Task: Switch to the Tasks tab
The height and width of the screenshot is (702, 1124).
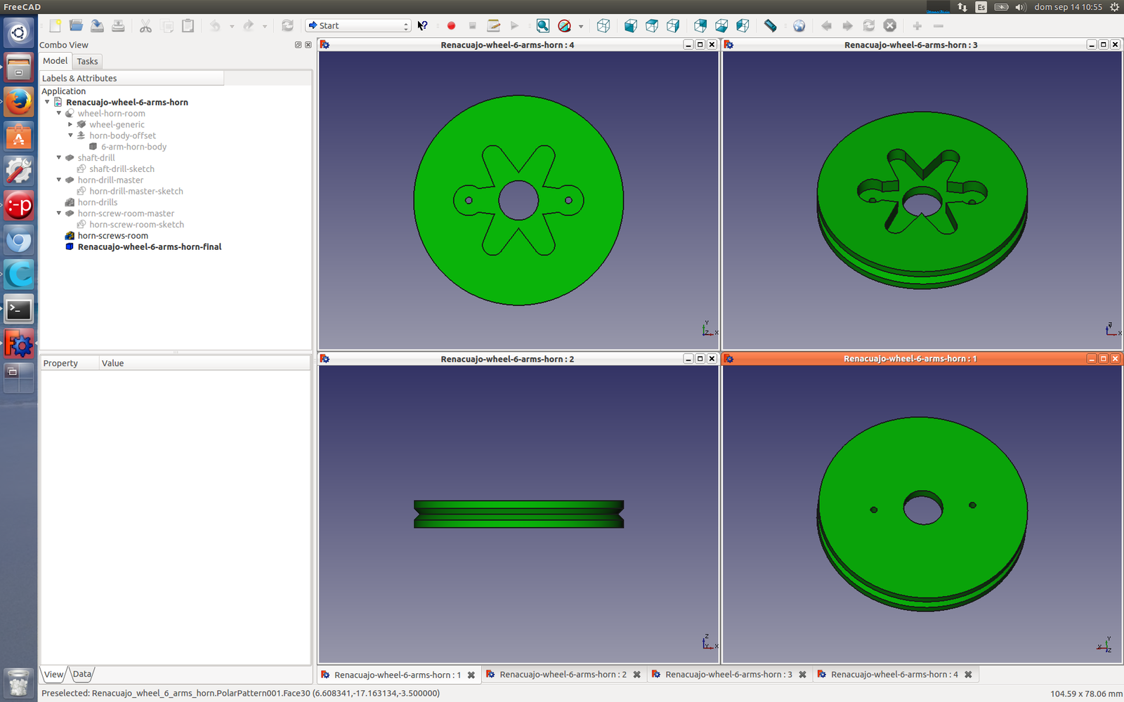Action: coord(87,62)
